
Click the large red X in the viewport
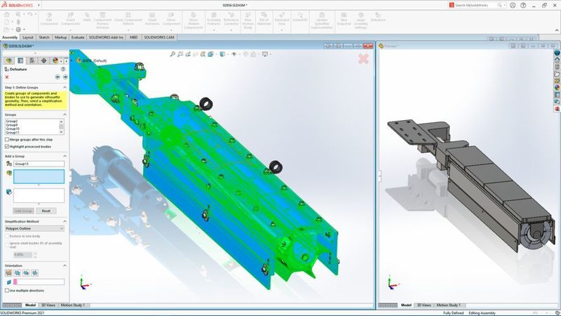[x=363, y=59]
